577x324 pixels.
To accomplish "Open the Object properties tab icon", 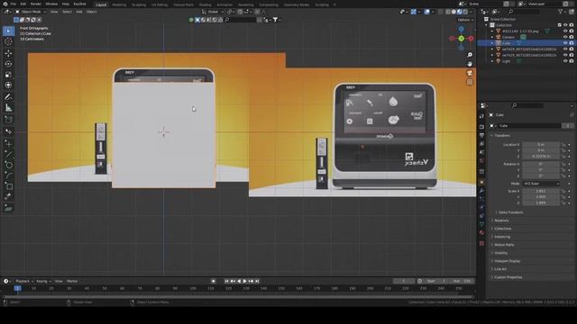I will tap(481, 182).
